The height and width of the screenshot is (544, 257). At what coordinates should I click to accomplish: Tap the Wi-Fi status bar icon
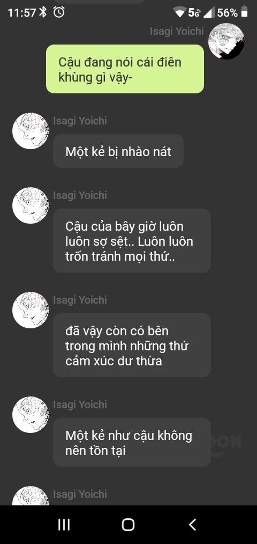click(x=180, y=13)
